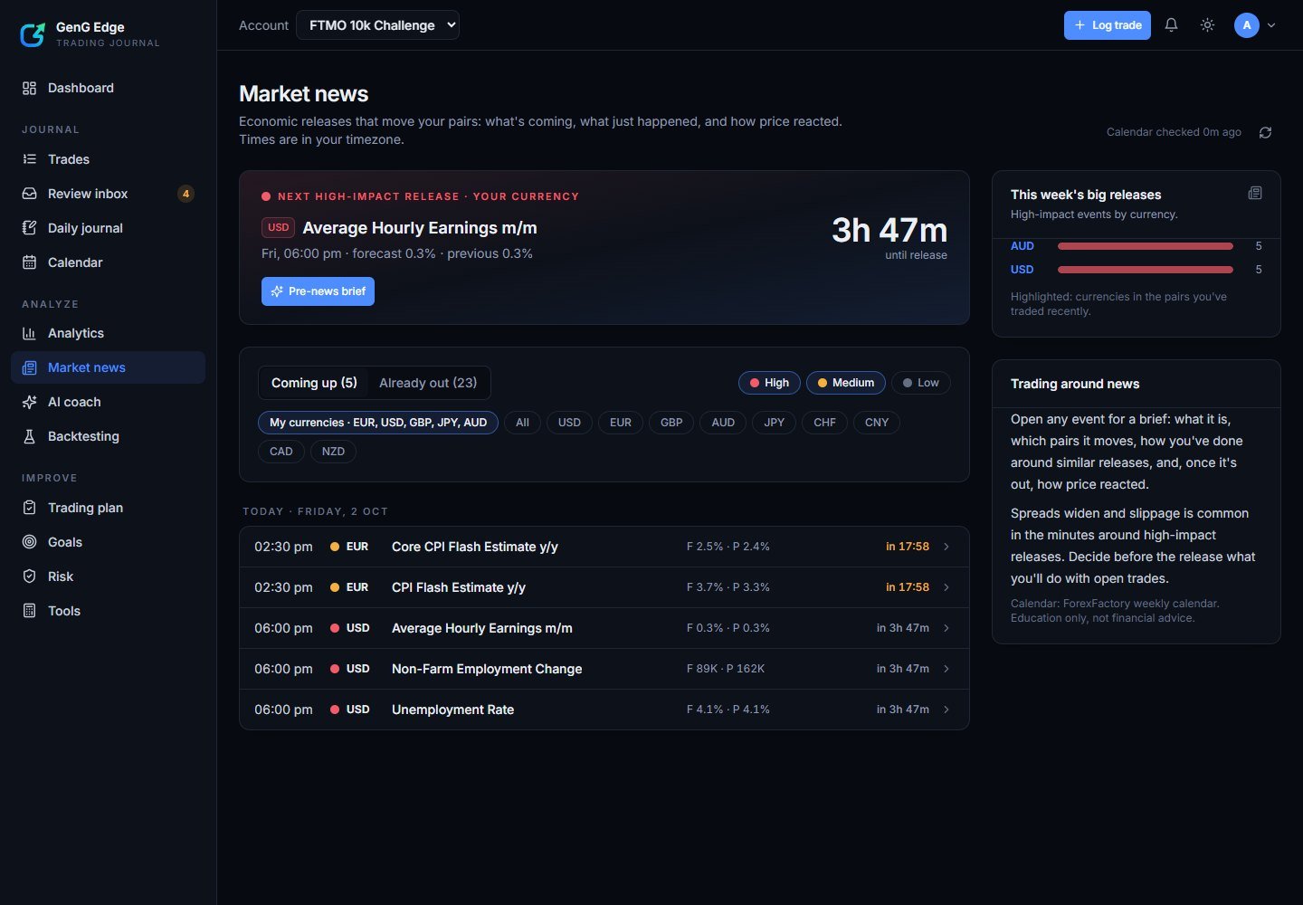Expand the user menu chevron

(x=1271, y=25)
